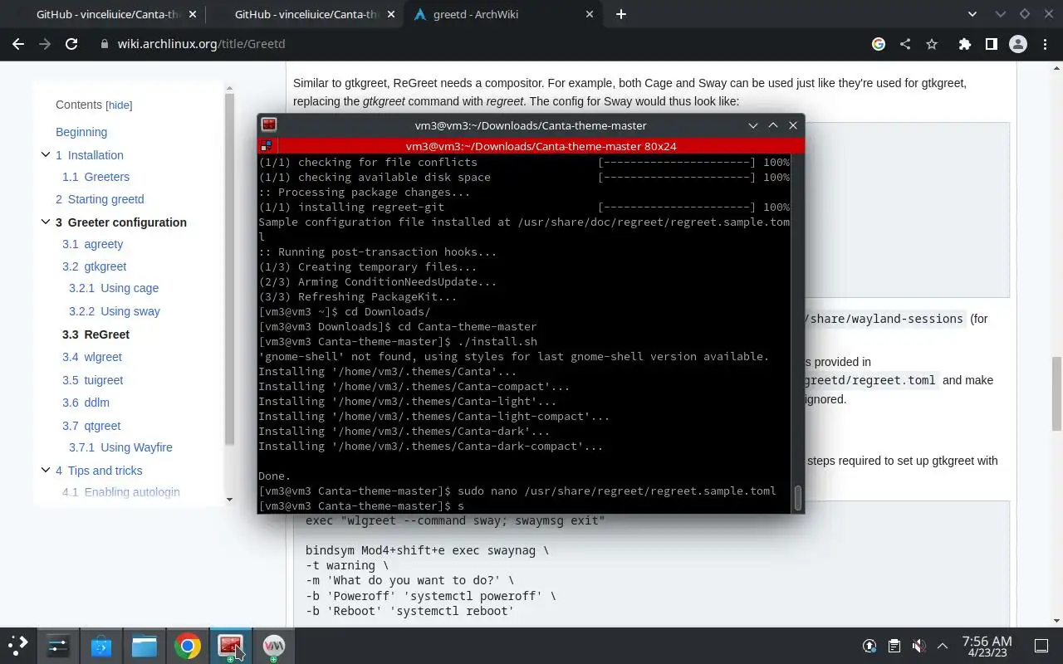Click the terminal scrollbar handle

click(798, 497)
